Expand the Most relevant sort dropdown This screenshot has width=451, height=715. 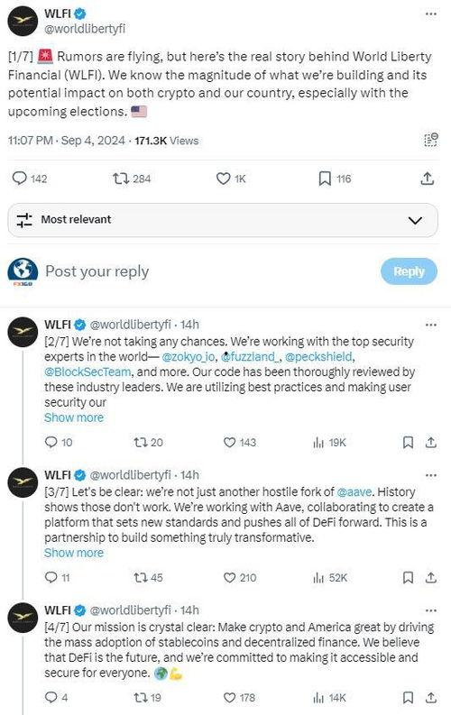[x=223, y=220]
